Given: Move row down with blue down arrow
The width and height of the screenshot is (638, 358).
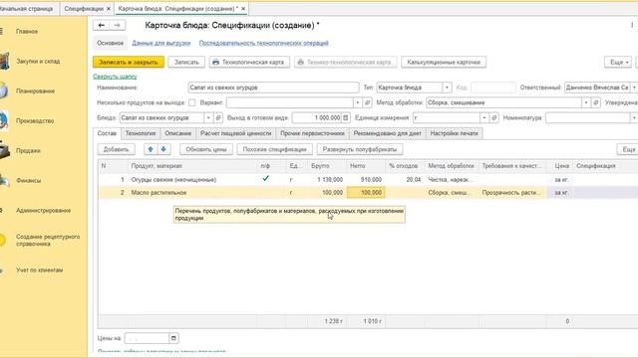Looking at the screenshot, I should tap(163, 149).
